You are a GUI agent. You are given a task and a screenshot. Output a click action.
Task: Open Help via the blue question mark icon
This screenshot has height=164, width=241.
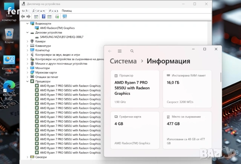(44, 16)
